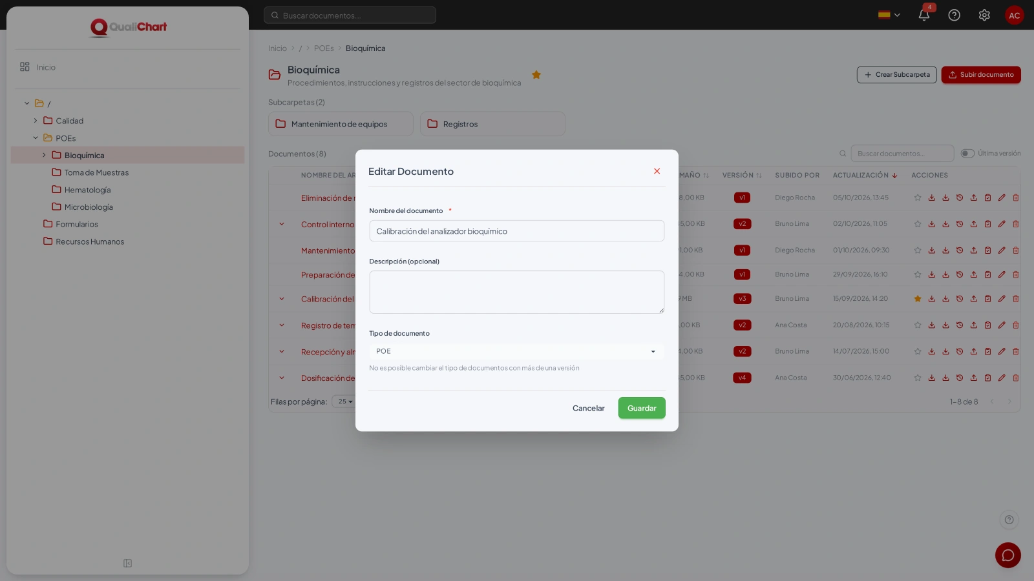Delete the Eliminación document with trash icon
This screenshot has height=581, width=1034.
(1016, 198)
